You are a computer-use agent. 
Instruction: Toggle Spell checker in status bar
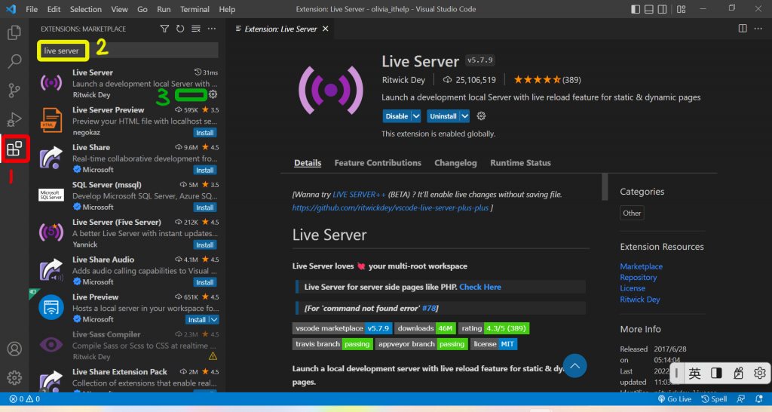click(715, 399)
